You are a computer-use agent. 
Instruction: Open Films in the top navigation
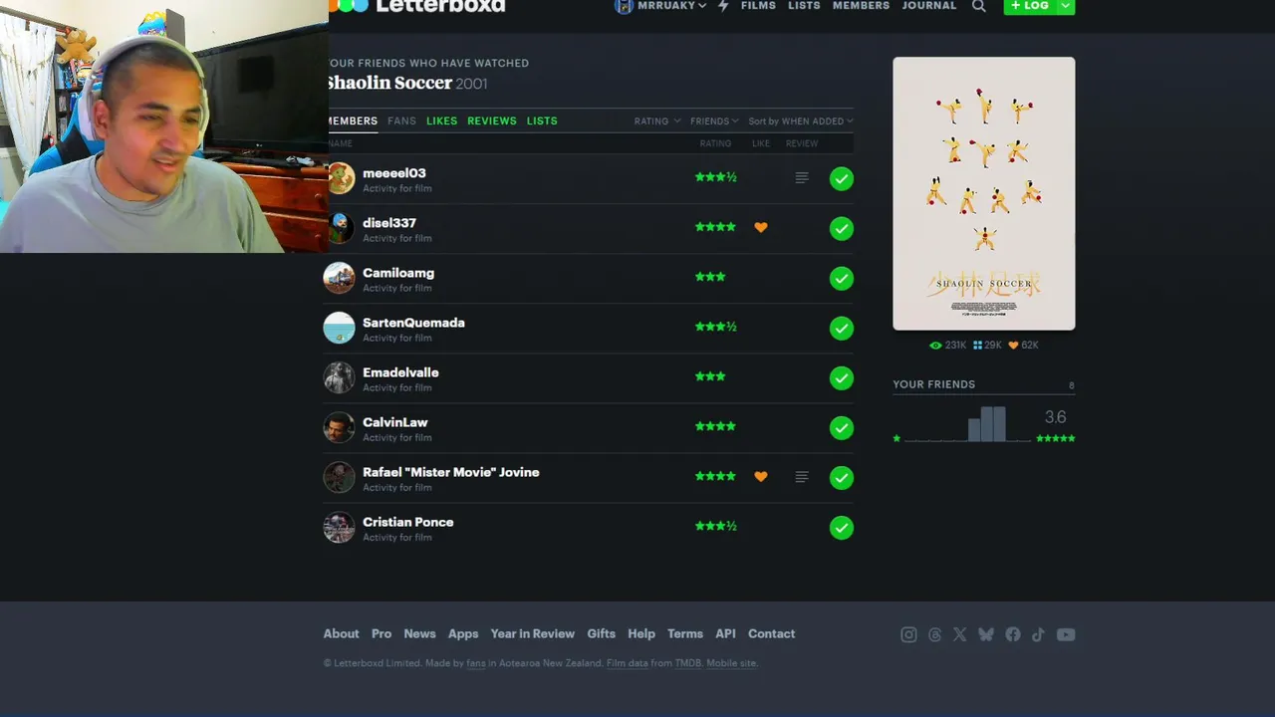click(x=758, y=6)
